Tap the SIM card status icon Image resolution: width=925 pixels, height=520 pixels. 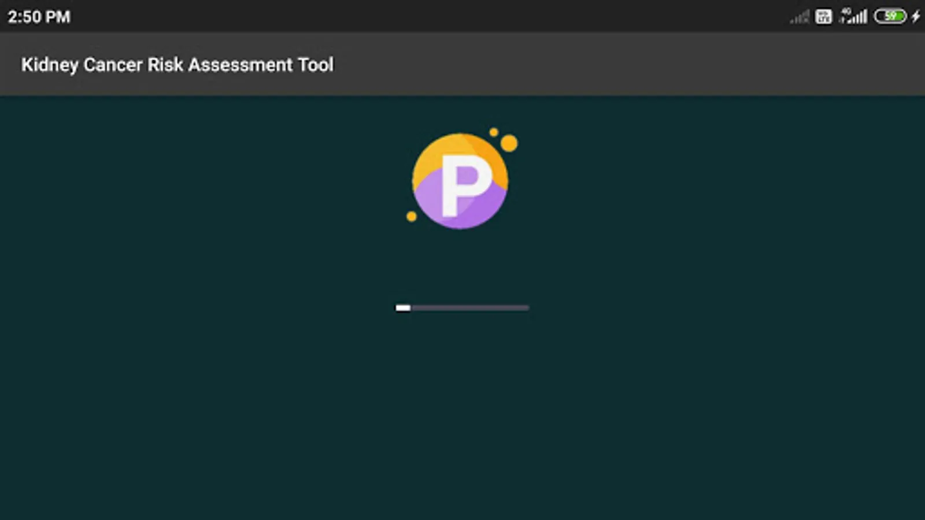click(x=823, y=17)
